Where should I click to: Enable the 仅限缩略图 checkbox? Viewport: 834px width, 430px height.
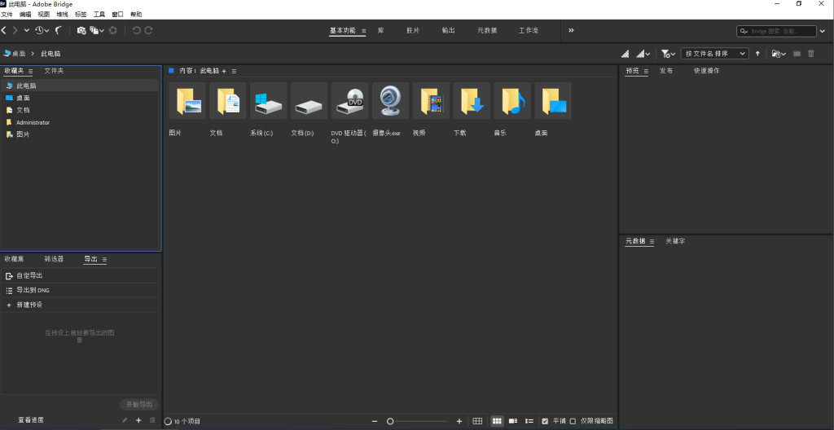coord(573,421)
